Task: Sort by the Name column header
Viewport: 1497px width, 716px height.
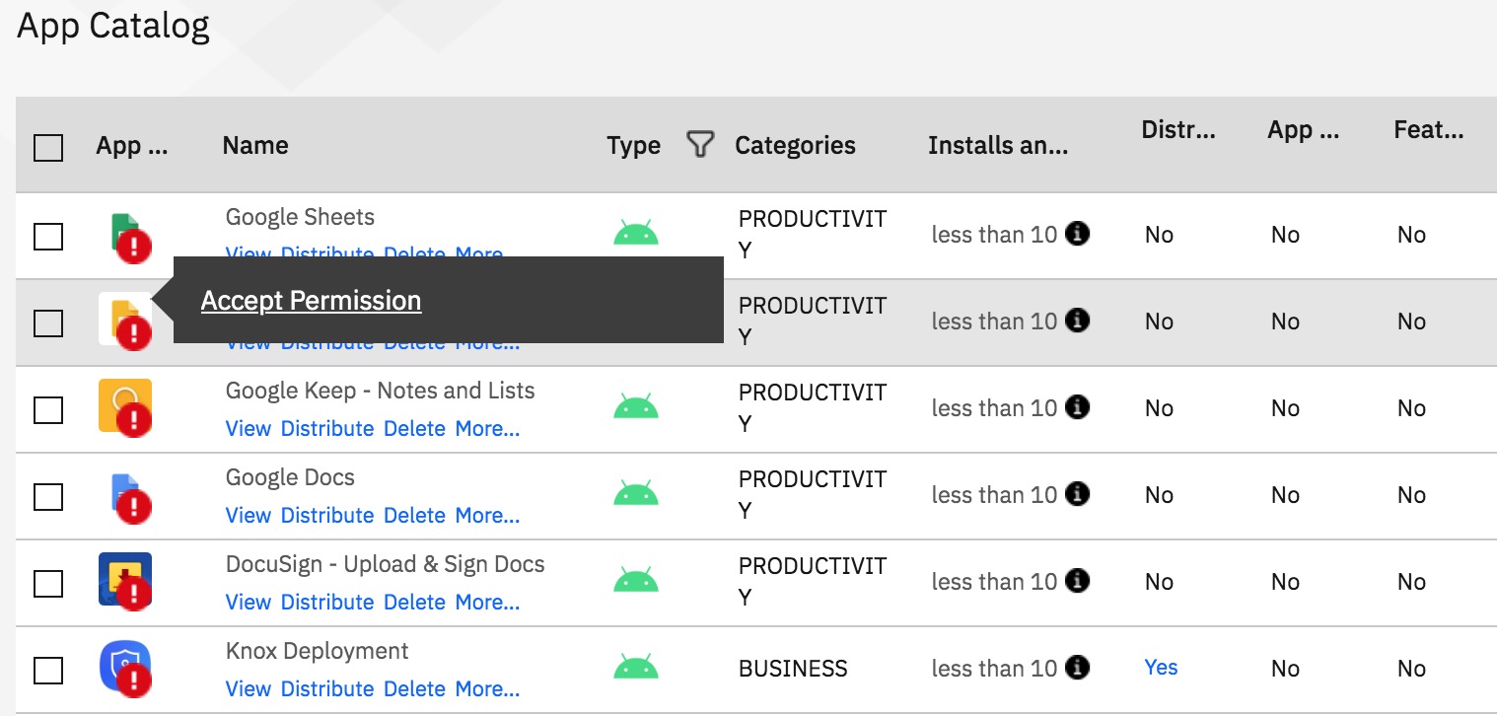Action: pyautogui.click(x=255, y=145)
